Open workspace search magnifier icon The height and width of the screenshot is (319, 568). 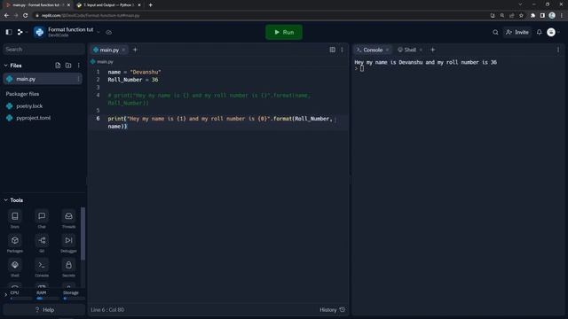click(x=495, y=32)
